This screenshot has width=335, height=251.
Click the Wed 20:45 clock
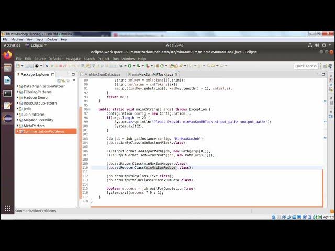coord(174,45)
